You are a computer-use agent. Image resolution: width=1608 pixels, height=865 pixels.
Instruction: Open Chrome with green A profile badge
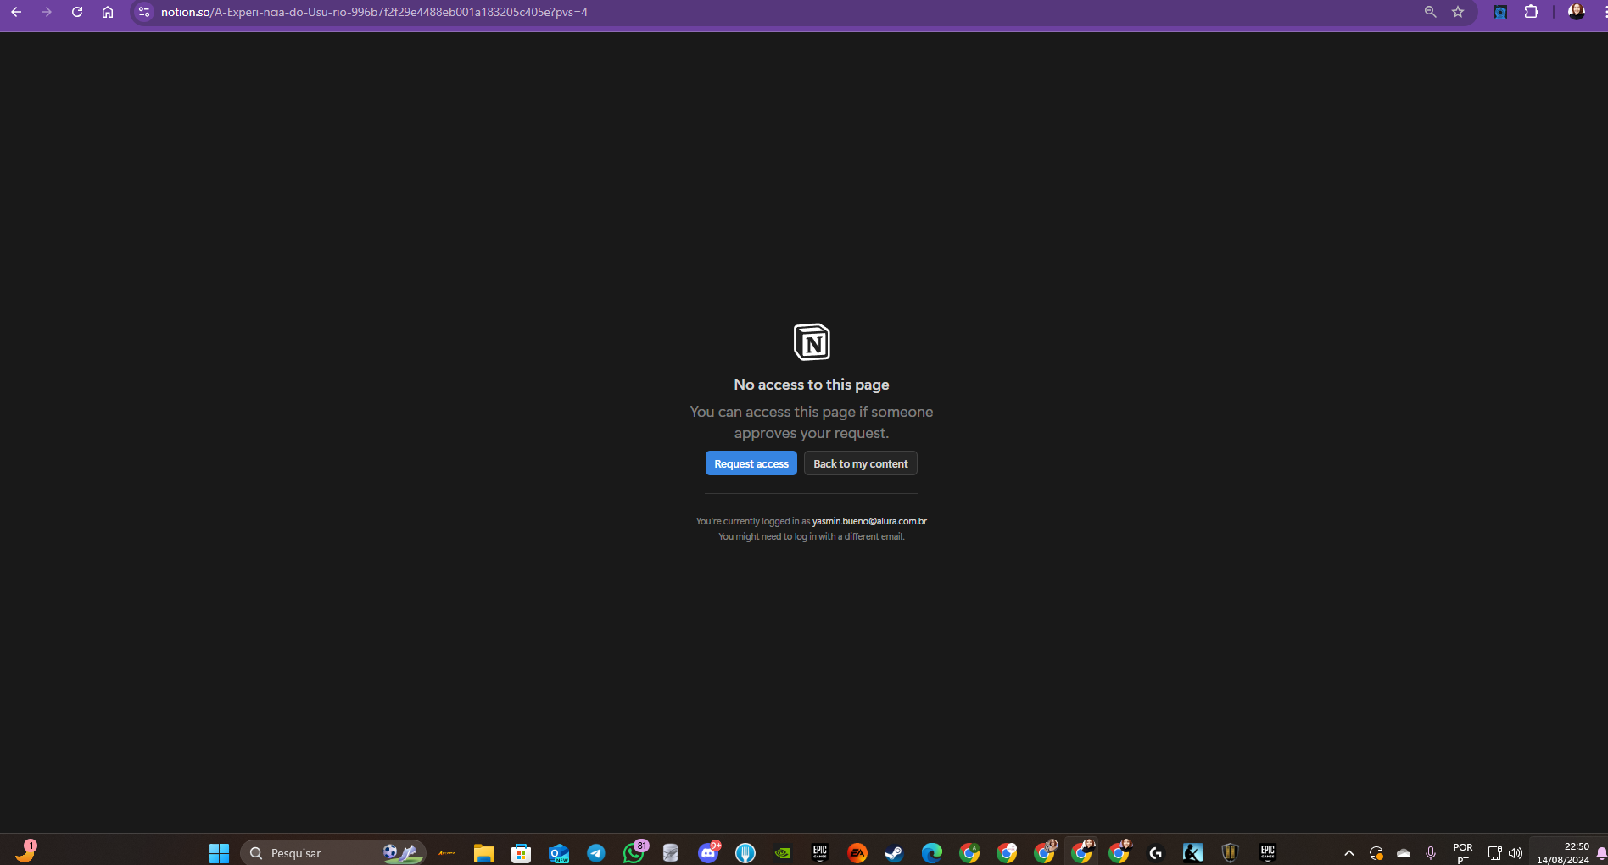pos(969,853)
